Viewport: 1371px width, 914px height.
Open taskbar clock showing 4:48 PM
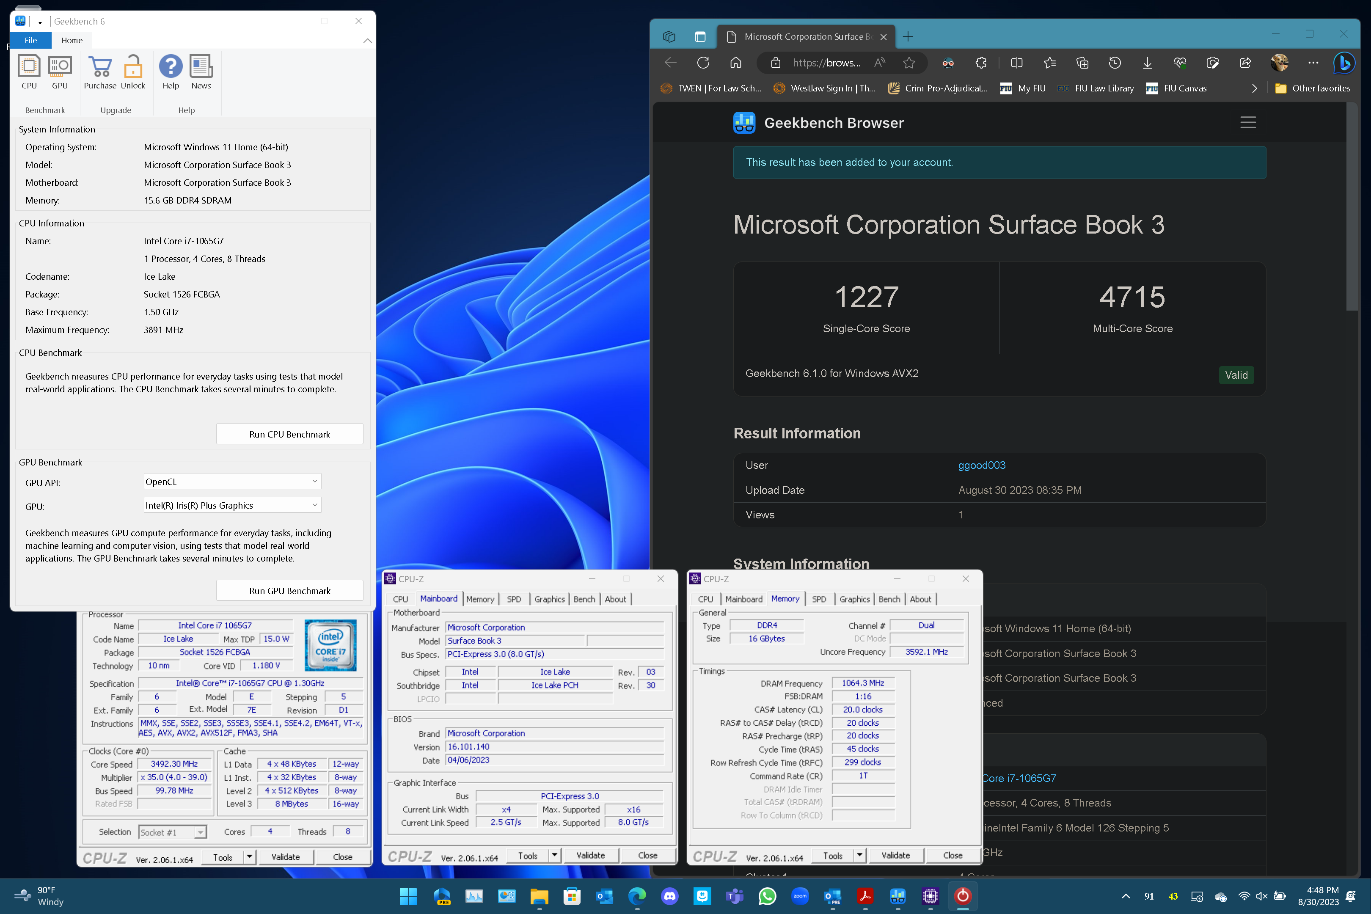coord(1318,896)
